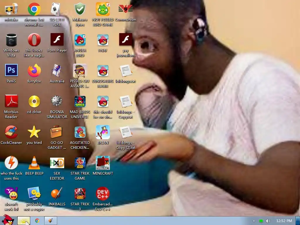Viewport: 300px width, 225px height.
Task: Launch the Malware Bytes shield icon
Action: pos(80,9)
